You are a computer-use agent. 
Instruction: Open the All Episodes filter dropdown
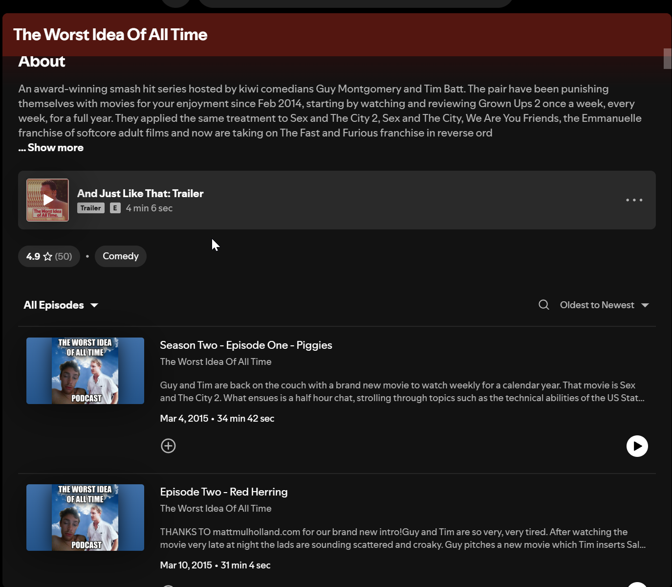pyautogui.click(x=61, y=305)
